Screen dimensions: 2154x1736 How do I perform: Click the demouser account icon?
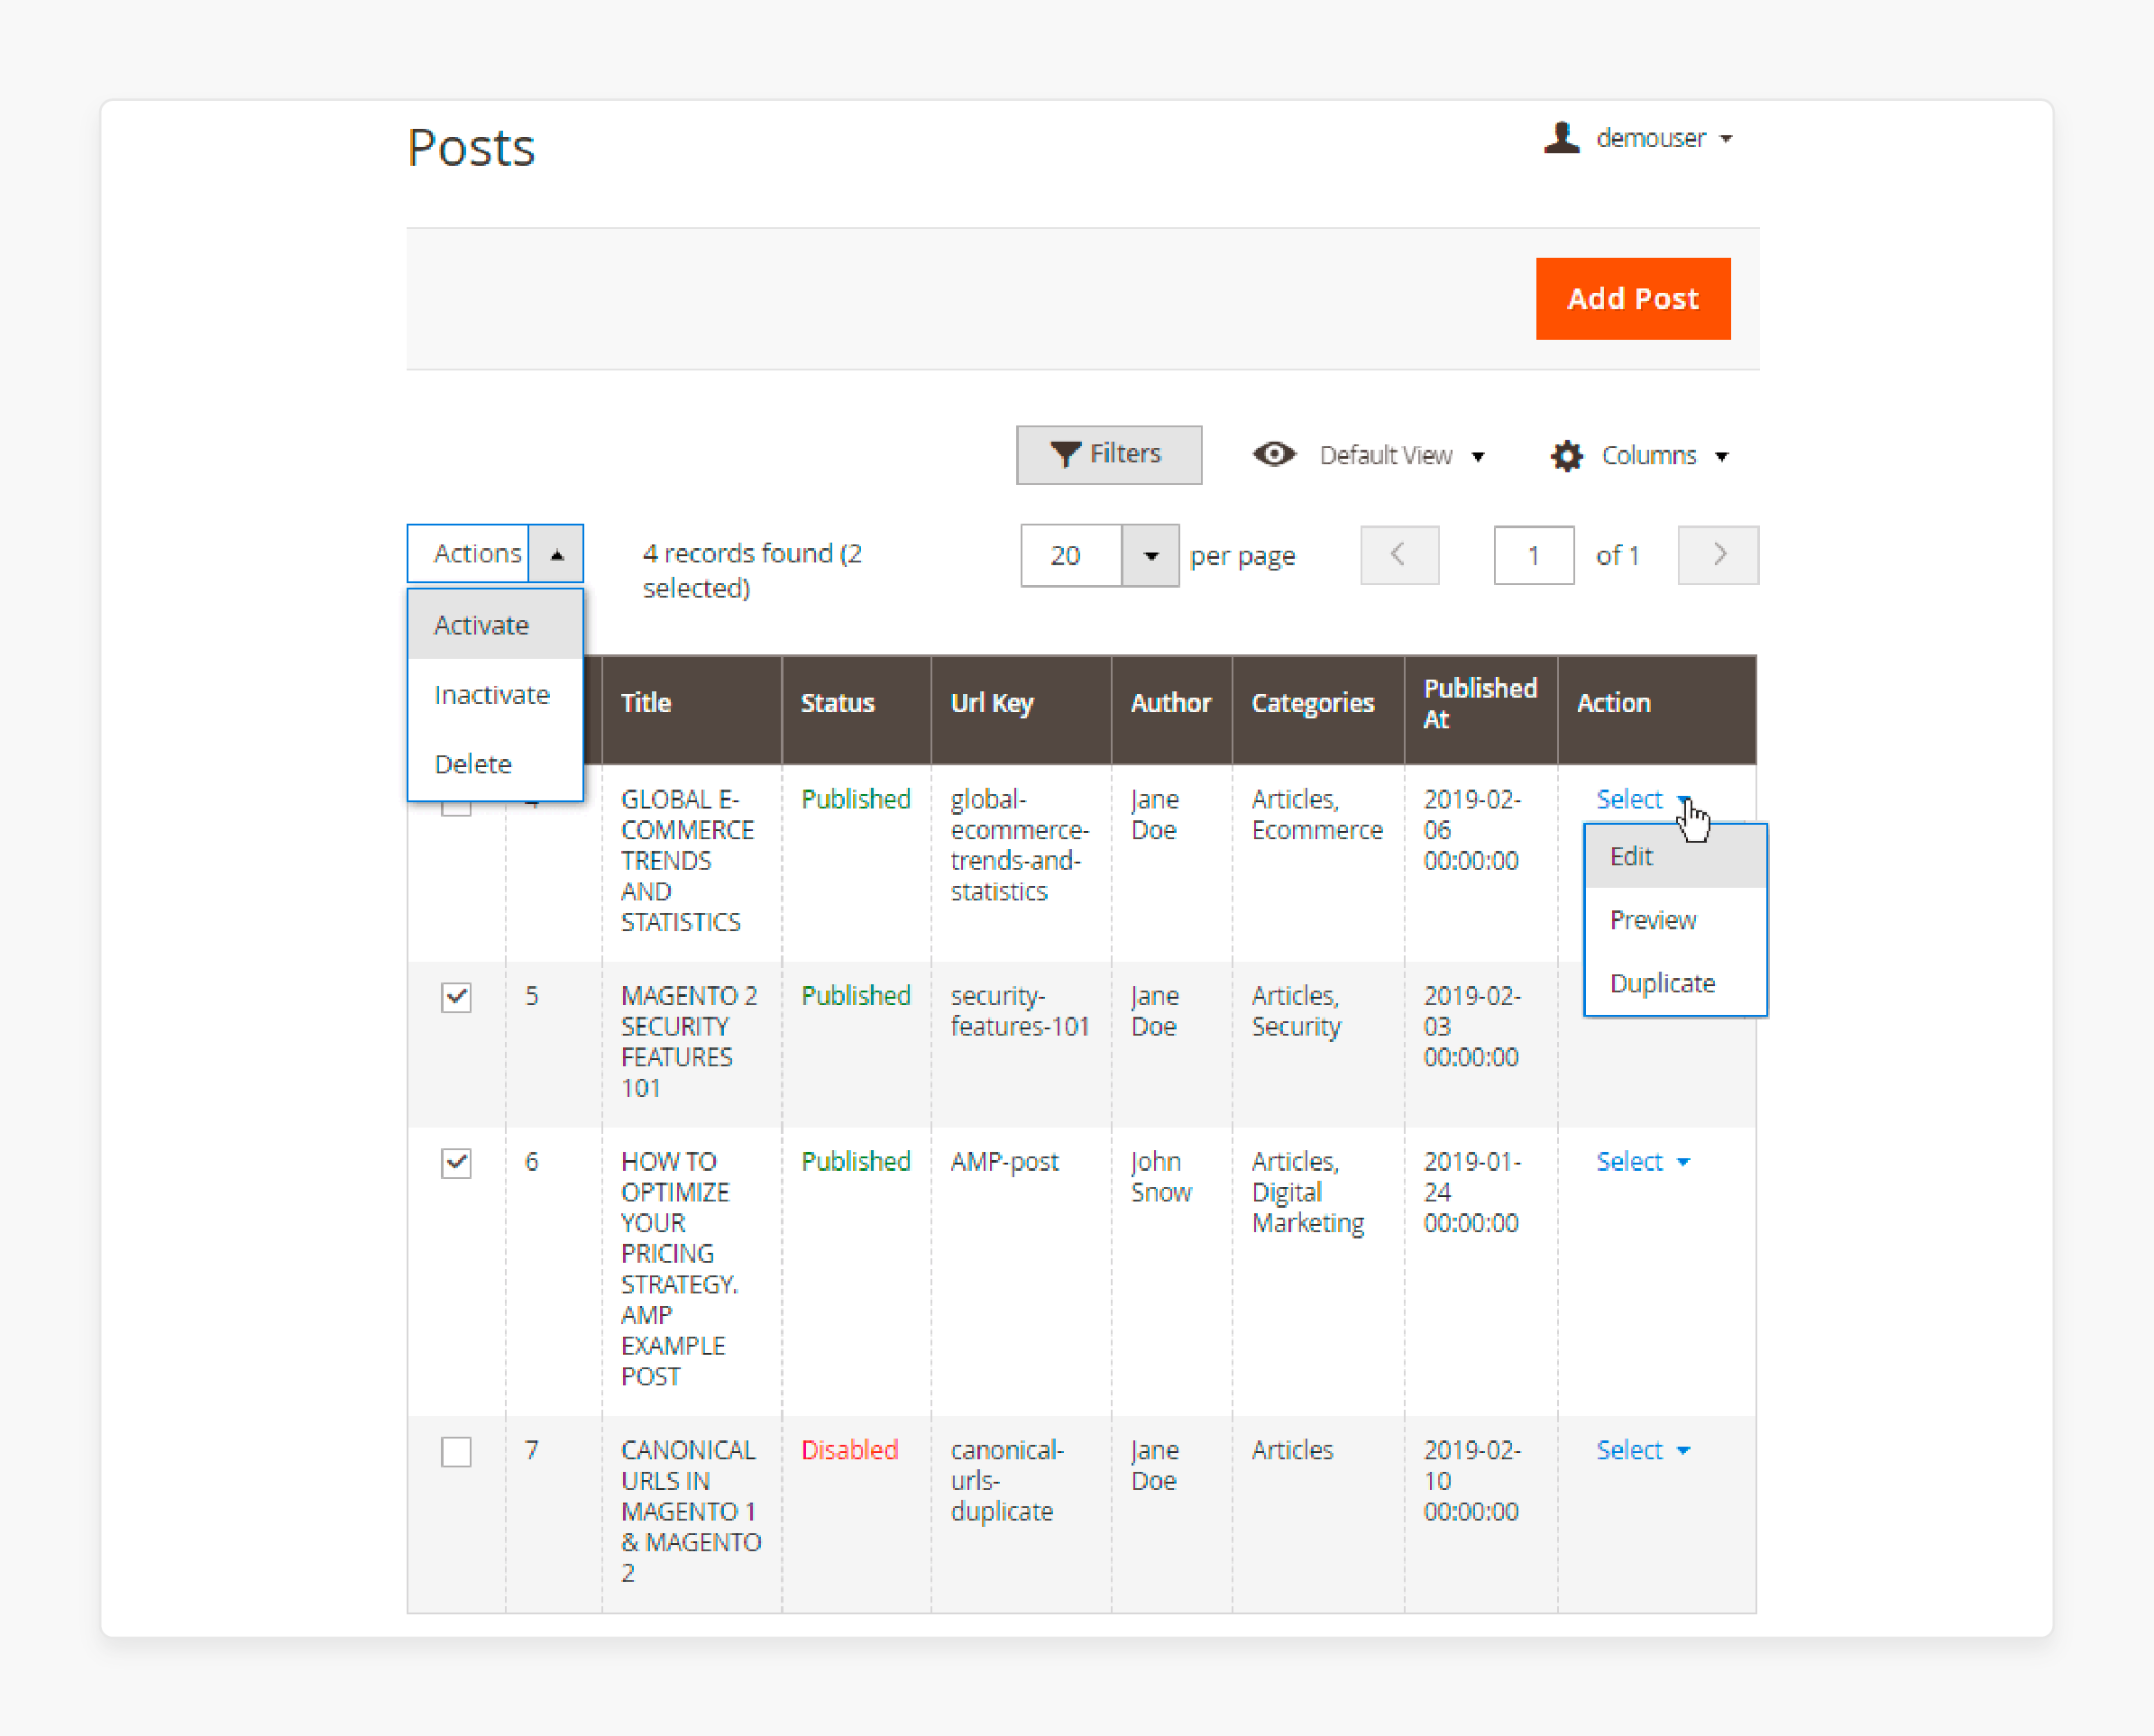coord(1561,138)
